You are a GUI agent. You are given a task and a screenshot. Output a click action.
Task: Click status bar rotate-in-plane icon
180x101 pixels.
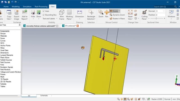(132, 99)
